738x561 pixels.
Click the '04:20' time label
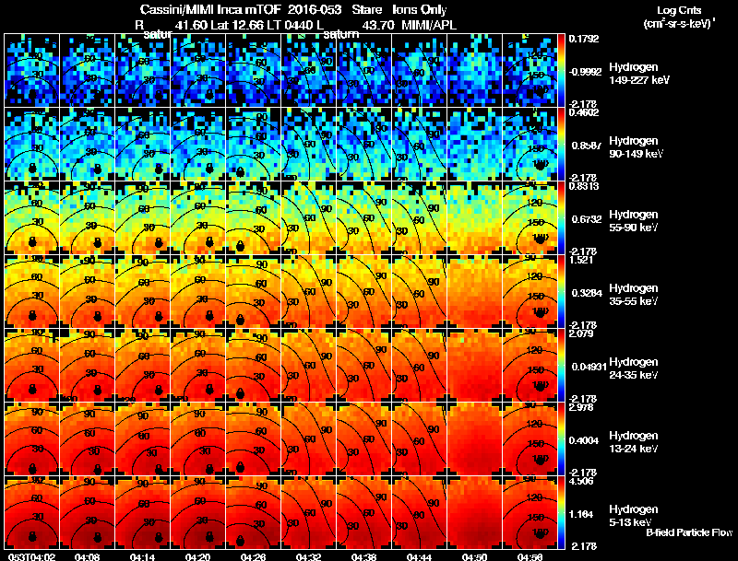pyautogui.click(x=197, y=556)
